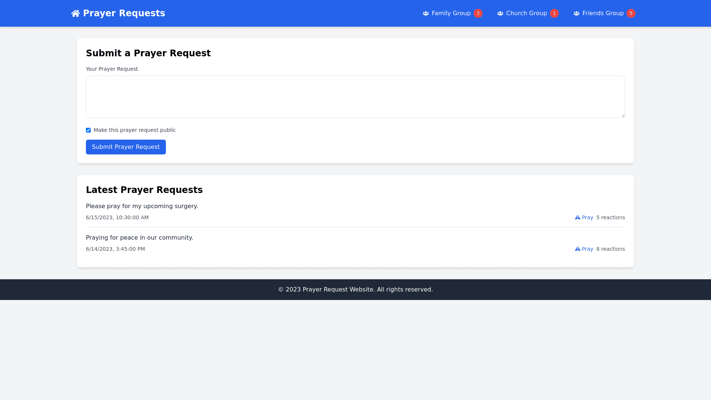Click the Prayer Requests site title
Screen dimensions: 711x400
[124, 13]
